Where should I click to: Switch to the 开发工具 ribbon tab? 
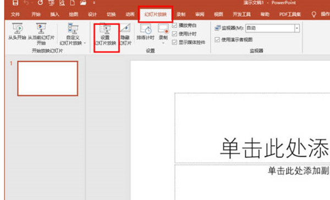tap(241, 14)
